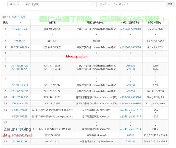Open the 广东广州(移动) node dropdown
This screenshot has height=148, width=176.
point(59,4)
